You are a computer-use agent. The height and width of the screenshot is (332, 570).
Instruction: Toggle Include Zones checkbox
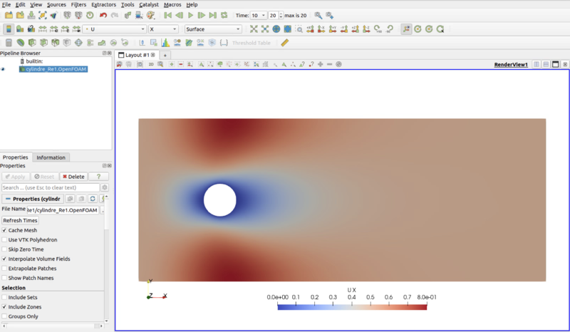(x=4, y=307)
